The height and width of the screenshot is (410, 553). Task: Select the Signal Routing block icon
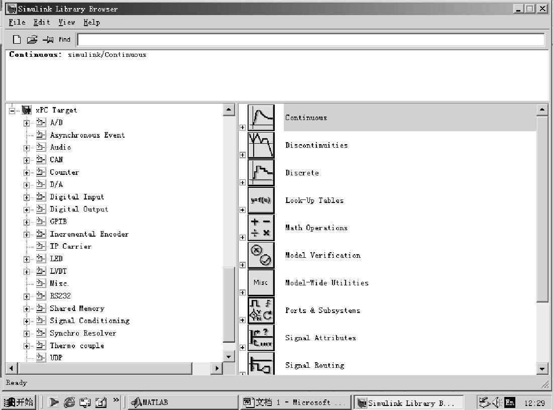[x=261, y=363]
